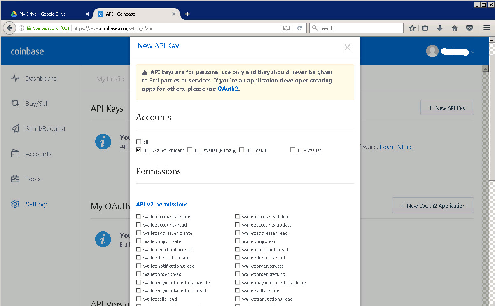Click the user avatar icon
The width and height of the screenshot is (495, 306).
(432, 51)
